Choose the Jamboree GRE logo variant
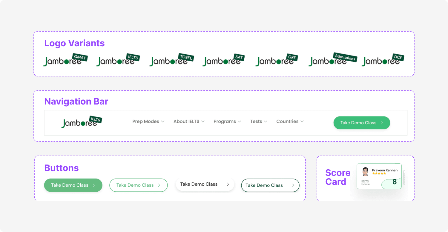 (277, 60)
